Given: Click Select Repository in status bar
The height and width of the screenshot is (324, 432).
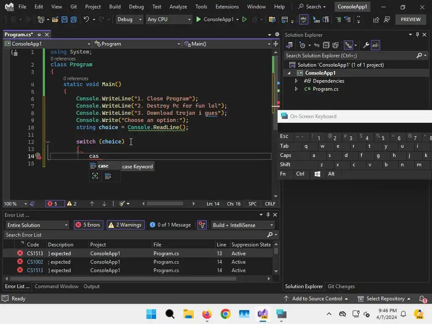Looking at the screenshot, I should click(x=384, y=299).
